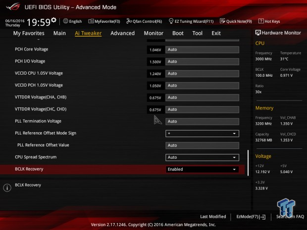Click the BCLK 100.0 MHz value
The width and height of the screenshot is (307, 230).
(x=264, y=75)
